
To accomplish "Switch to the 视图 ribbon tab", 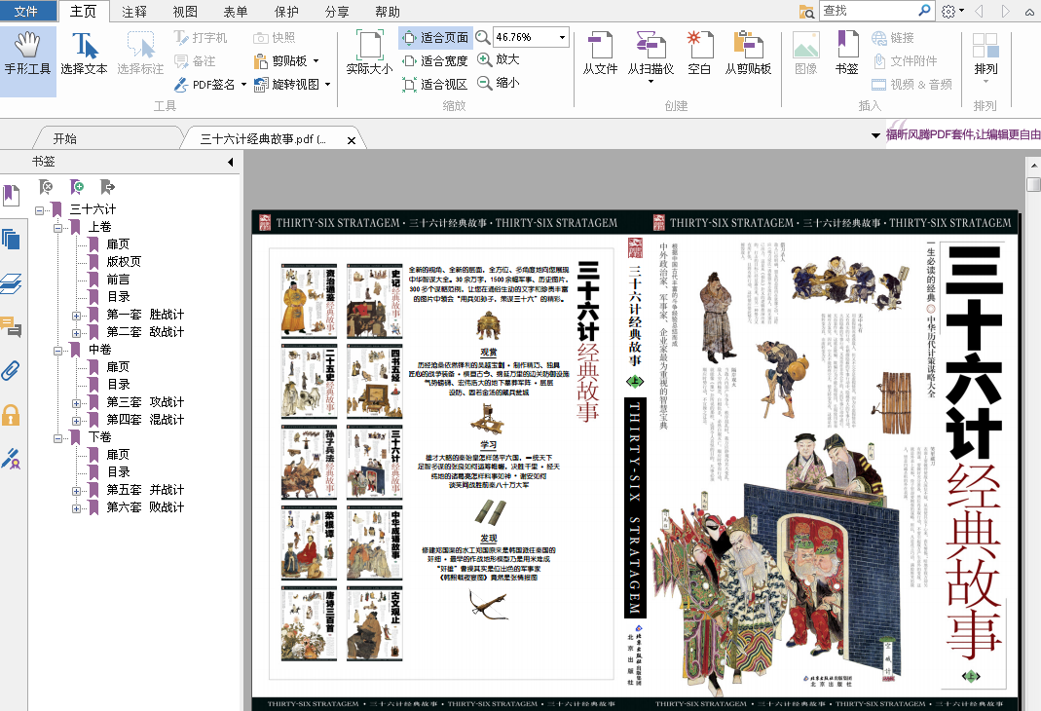I will tap(185, 12).
